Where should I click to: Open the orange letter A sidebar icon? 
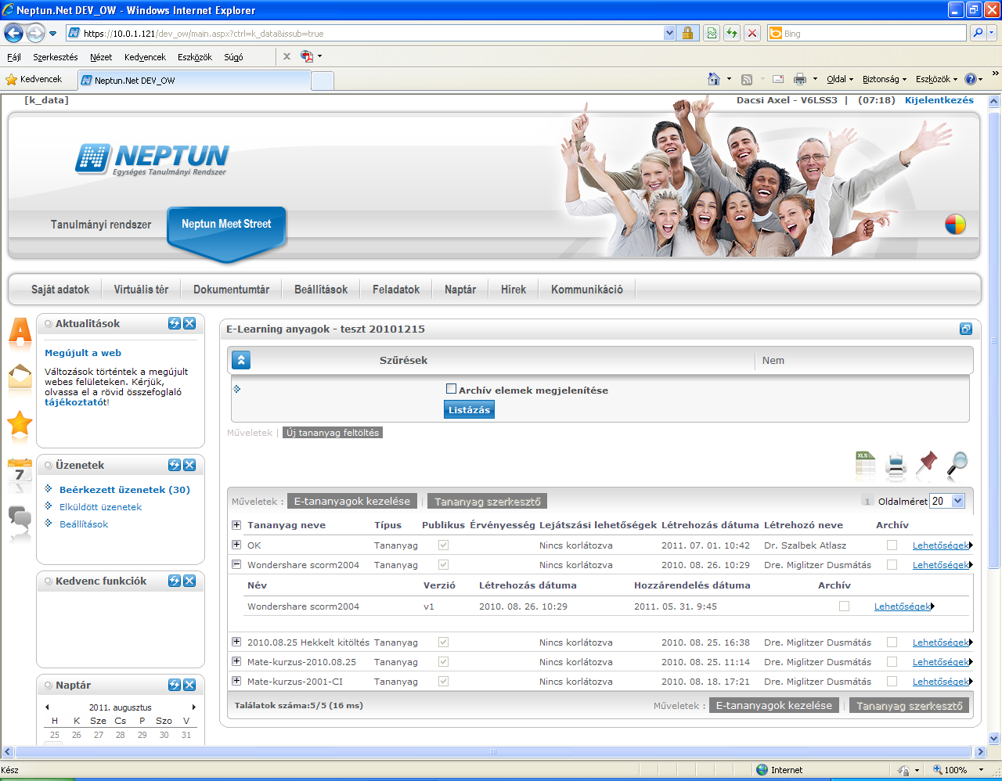(20, 333)
